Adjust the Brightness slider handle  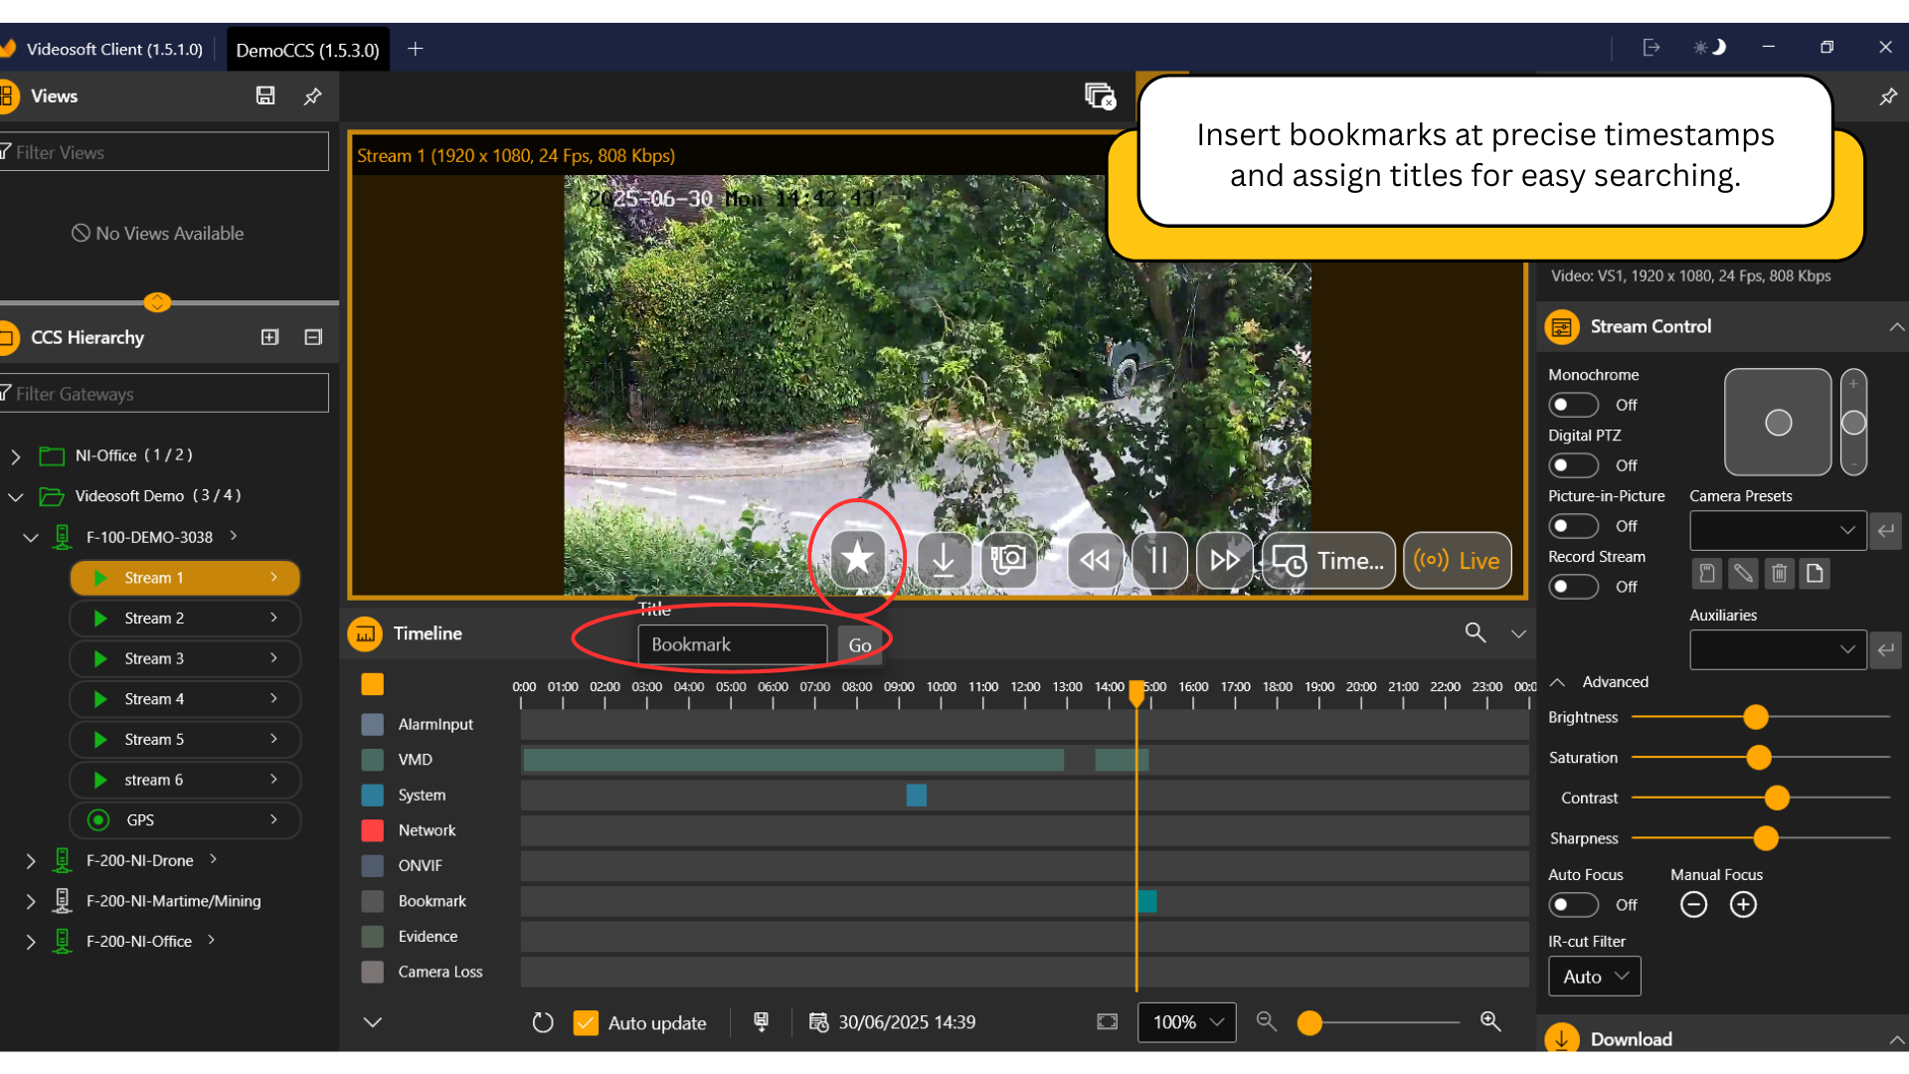(x=1756, y=717)
